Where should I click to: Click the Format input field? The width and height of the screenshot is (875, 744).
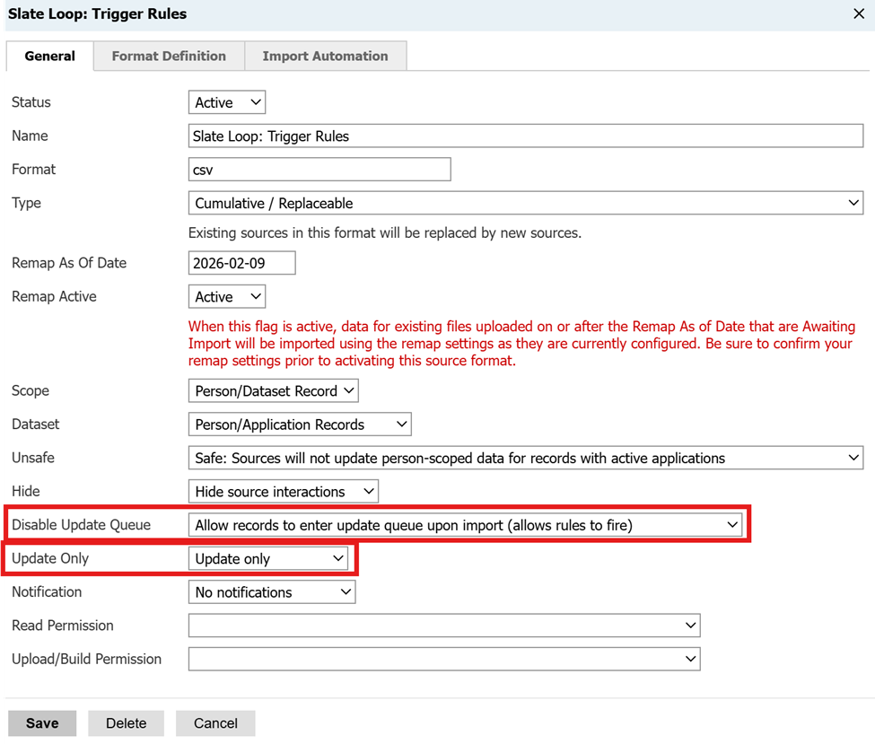pyautogui.click(x=319, y=170)
